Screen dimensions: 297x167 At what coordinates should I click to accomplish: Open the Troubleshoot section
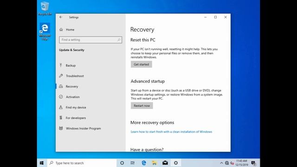pyautogui.click(x=71, y=76)
